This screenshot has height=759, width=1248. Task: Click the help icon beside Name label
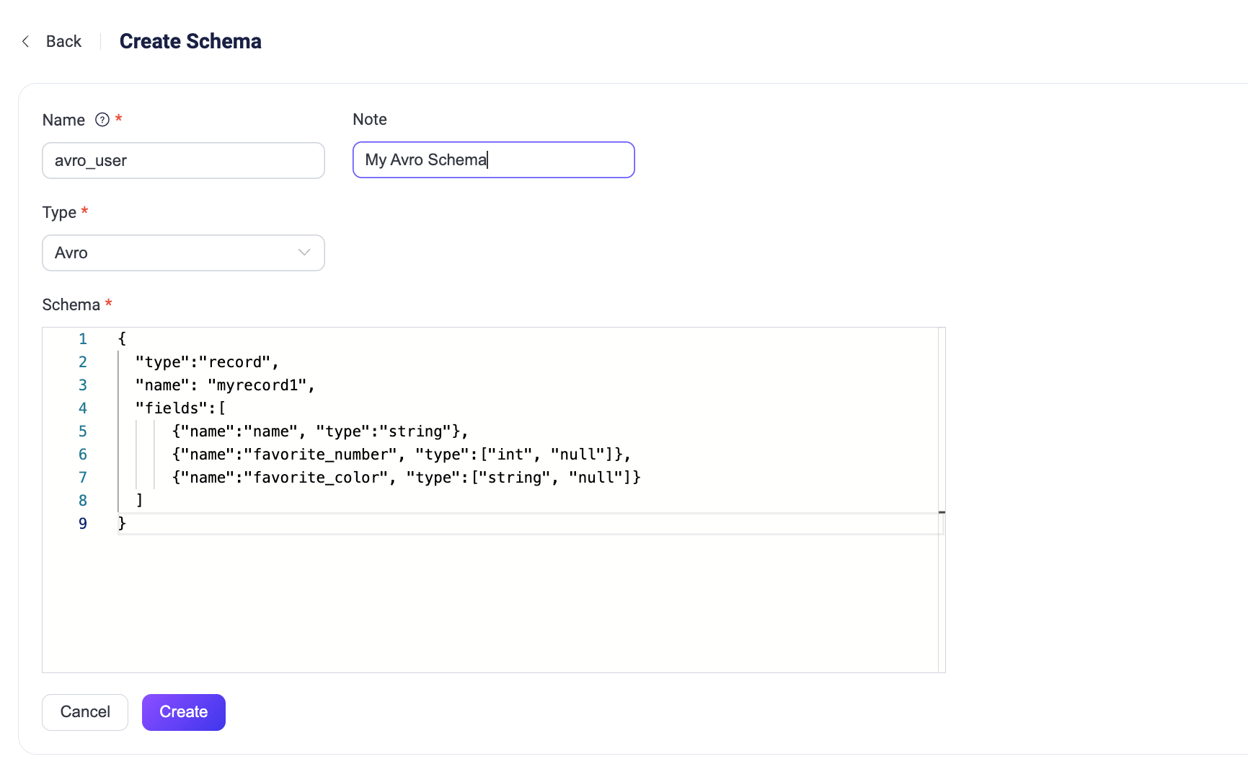[102, 120]
